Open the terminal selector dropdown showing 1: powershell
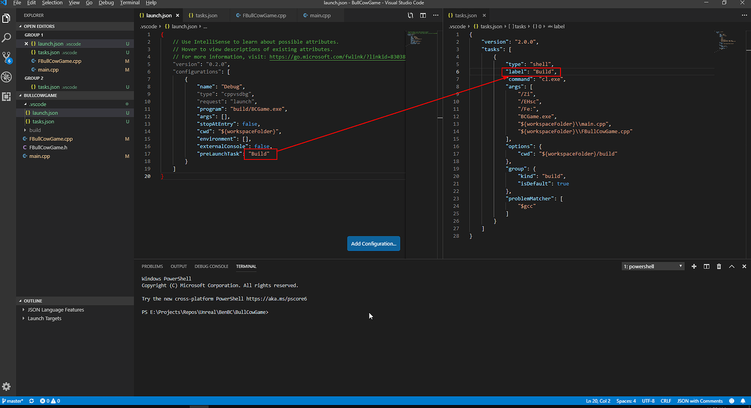 (652, 266)
